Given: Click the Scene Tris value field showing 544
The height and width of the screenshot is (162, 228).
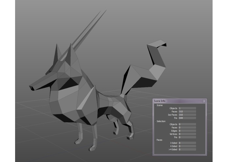Looking at the screenshot, I should click(187, 118).
